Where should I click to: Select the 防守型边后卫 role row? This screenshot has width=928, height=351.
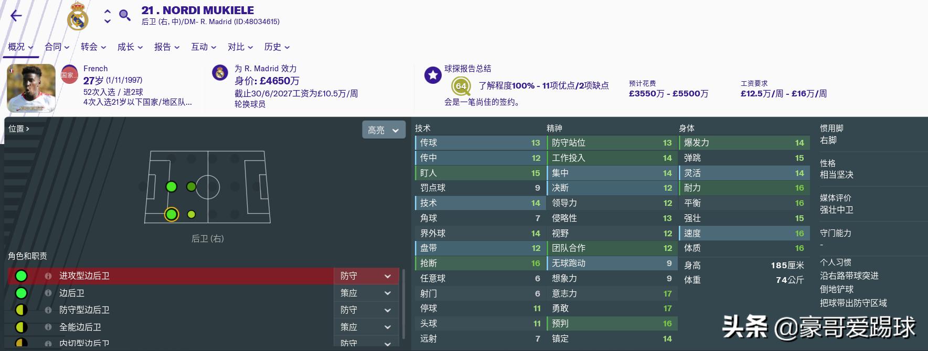[170, 310]
